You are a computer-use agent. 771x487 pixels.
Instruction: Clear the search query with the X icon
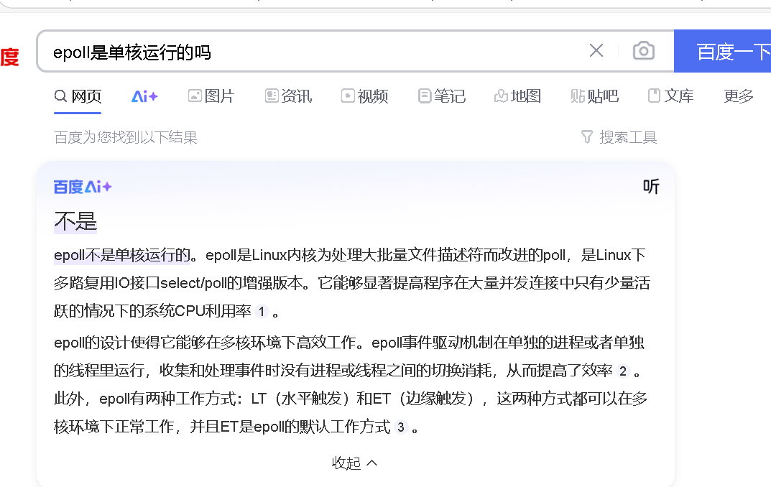(596, 50)
